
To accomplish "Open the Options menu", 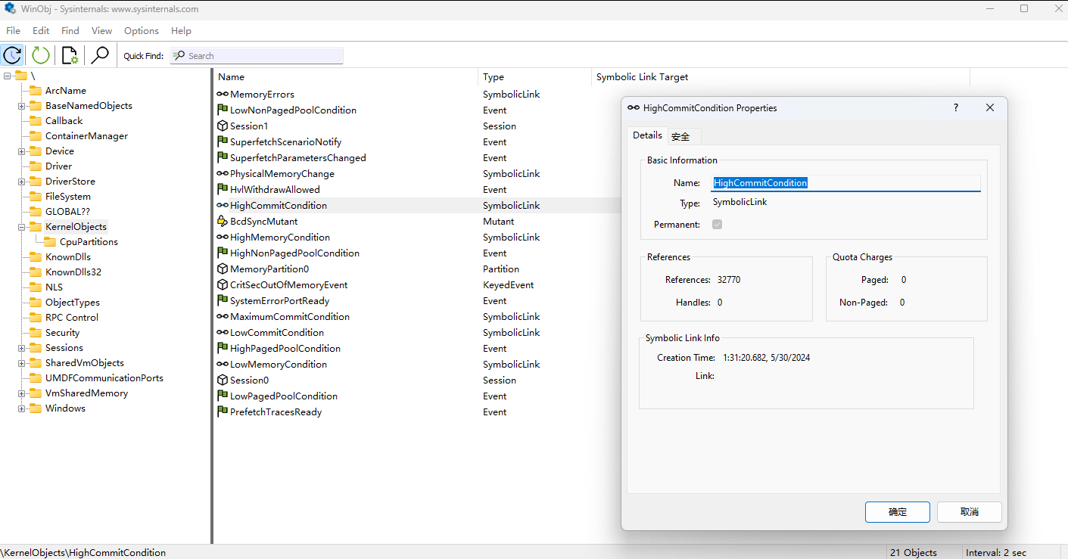I will [142, 31].
